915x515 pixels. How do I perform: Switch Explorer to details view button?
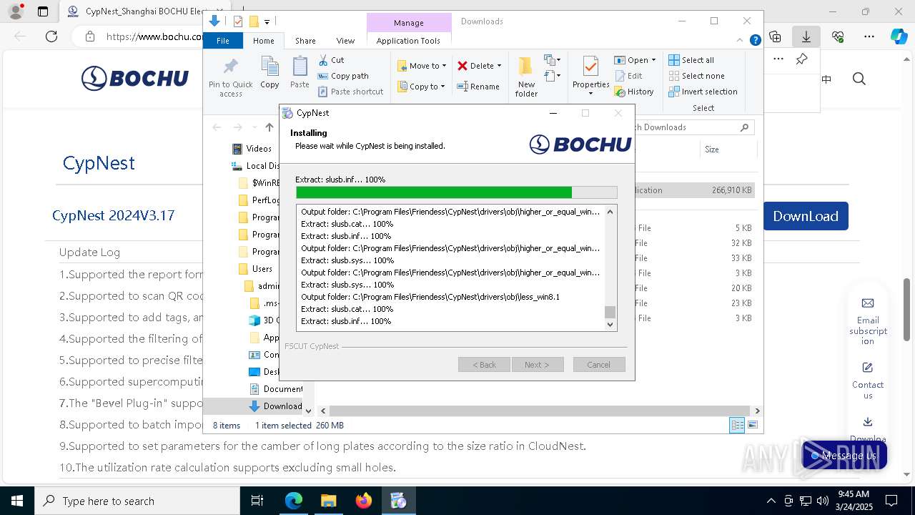click(737, 426)
